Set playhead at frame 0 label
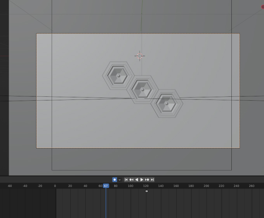 pyautogui.click(x=55, y=186)
